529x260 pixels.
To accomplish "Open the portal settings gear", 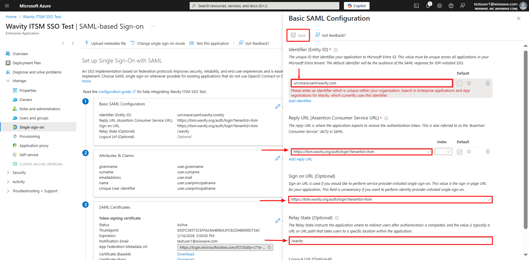I will point(439,6).
